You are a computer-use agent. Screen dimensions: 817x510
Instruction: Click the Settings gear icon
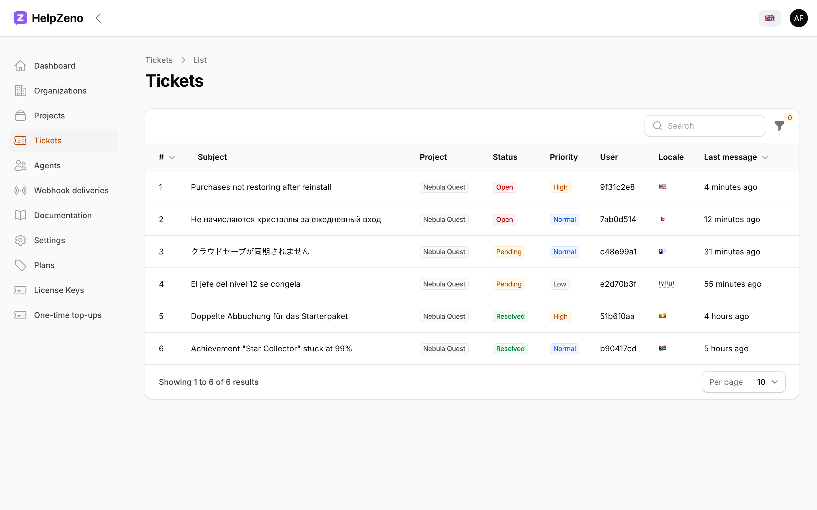coord(20,241)
